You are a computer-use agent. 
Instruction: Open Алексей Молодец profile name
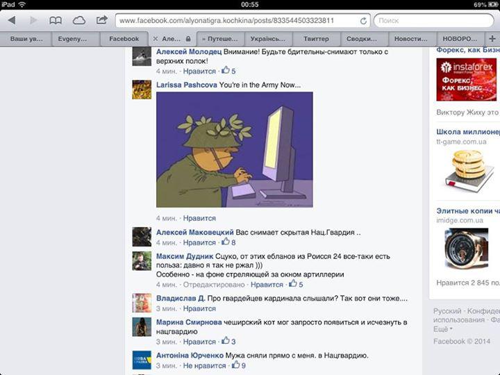[189, 51]
